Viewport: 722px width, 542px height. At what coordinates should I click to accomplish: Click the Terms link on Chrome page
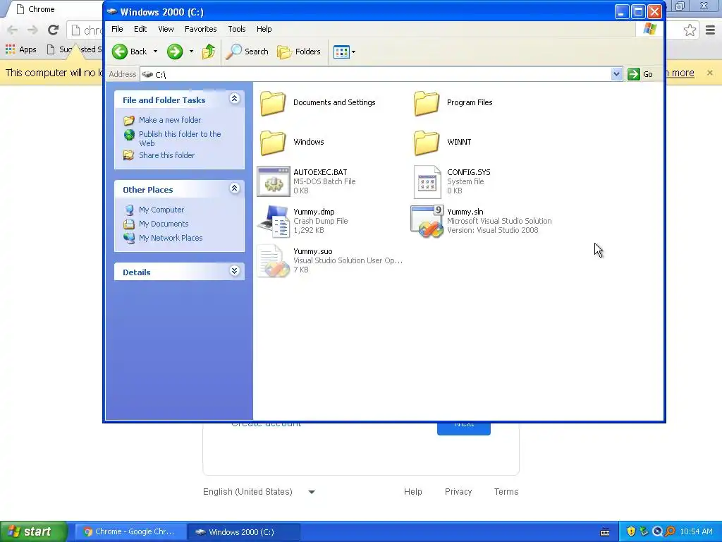(x=506, y=492)
